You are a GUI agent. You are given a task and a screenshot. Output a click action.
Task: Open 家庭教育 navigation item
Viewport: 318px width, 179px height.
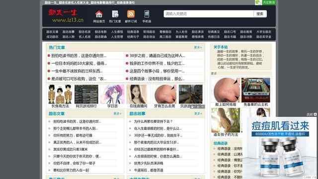point(181,37)
